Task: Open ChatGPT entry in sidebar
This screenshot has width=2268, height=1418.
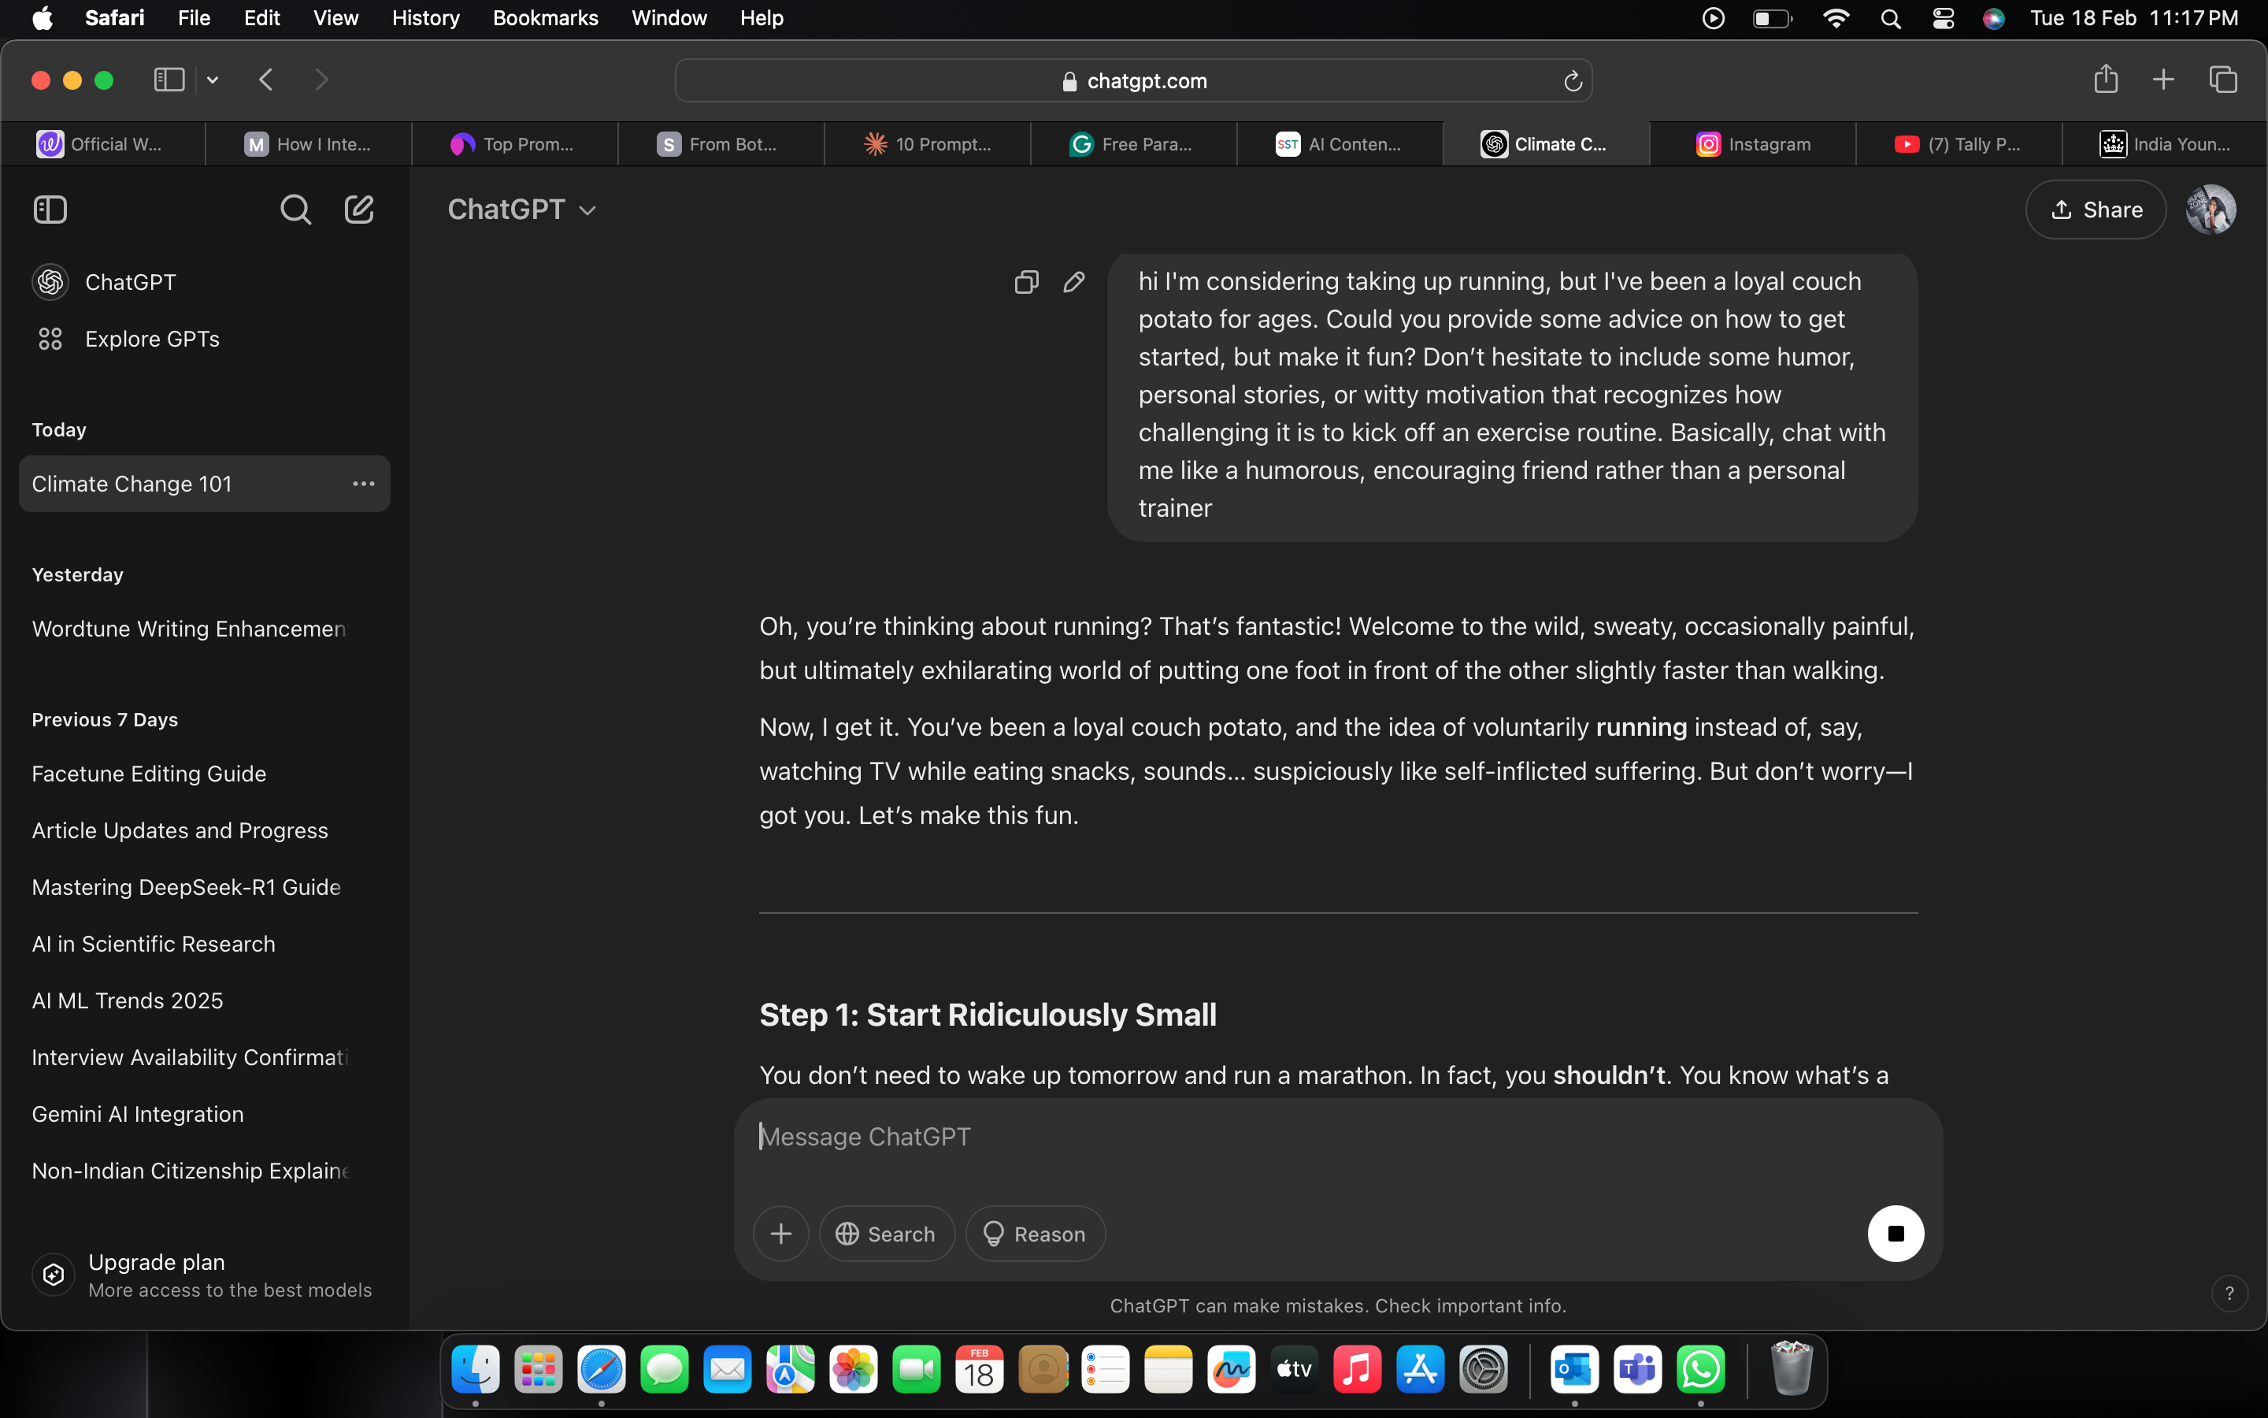Action: 204,281
